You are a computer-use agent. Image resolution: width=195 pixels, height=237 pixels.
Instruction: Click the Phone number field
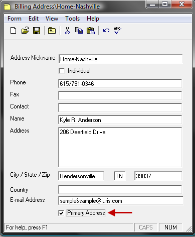pos(120,83)
